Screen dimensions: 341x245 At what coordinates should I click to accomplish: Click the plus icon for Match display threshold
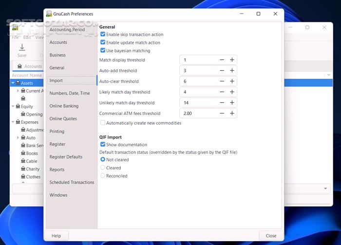click(x=232, y=60)
